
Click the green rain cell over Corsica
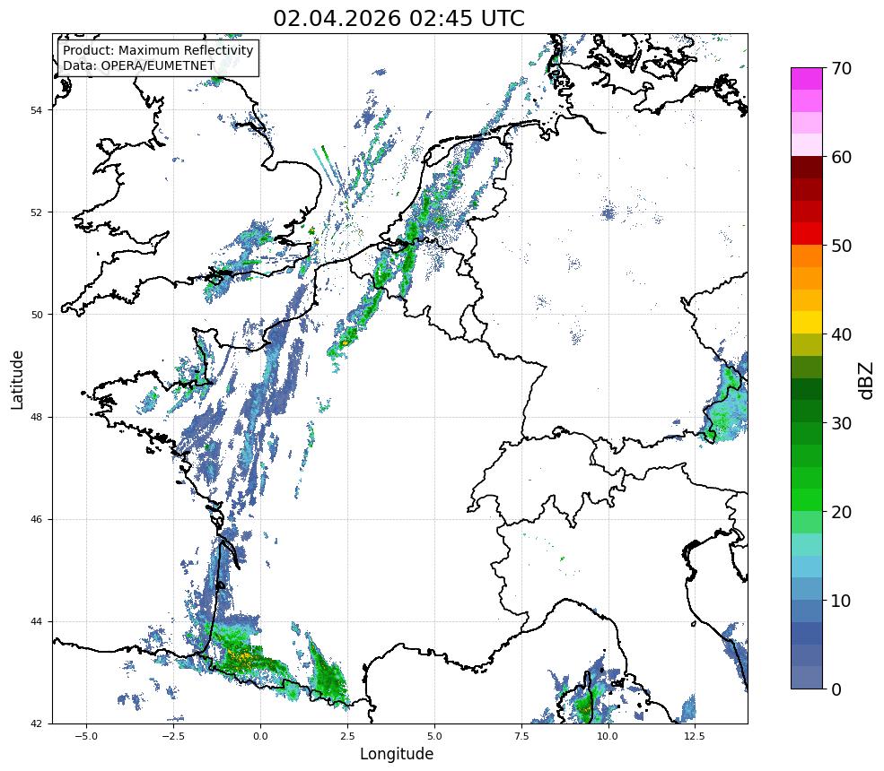(x=584, y=706)
